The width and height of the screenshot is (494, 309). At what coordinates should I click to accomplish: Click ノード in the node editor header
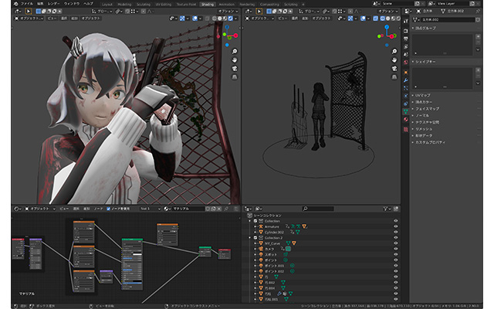98,209
